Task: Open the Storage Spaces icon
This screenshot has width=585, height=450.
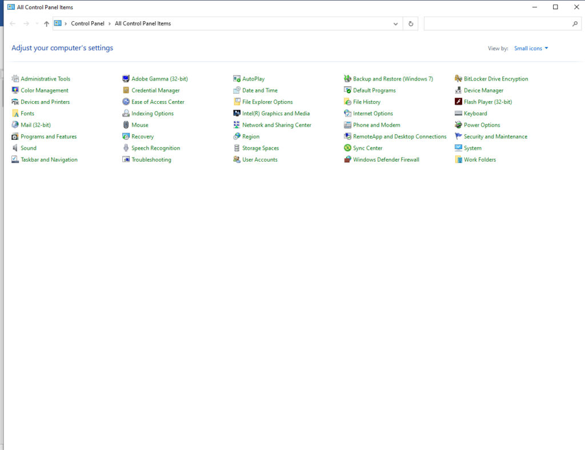Action: 237,148
